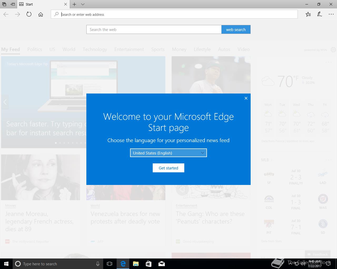Open Edge Settings and more ellipsis
Screen dimensions: 337x269
tap(331, 14)
